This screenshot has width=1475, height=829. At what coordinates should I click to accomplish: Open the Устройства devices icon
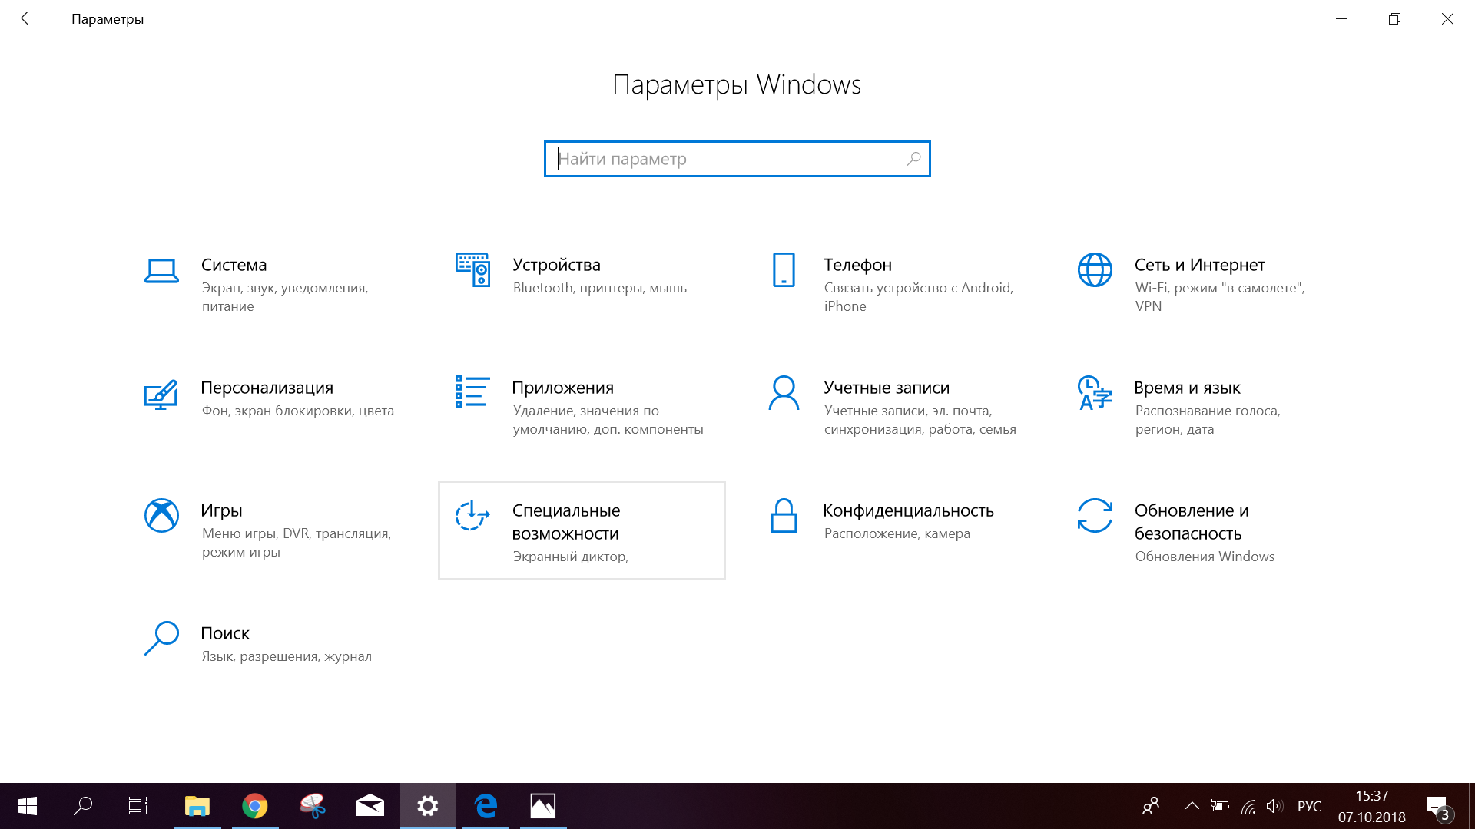click(x=472, y=269)
